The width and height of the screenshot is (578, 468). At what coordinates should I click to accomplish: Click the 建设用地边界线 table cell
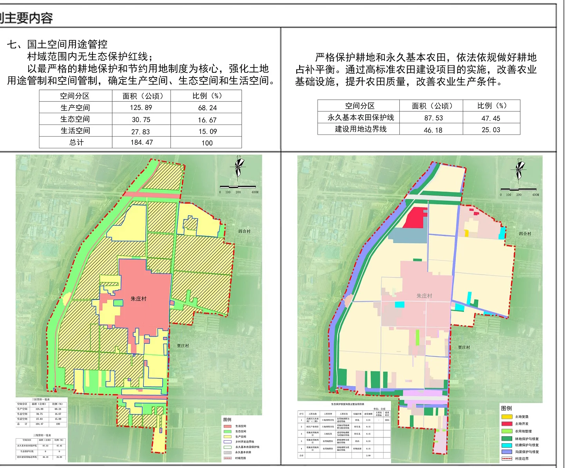(x=361, y=129)
